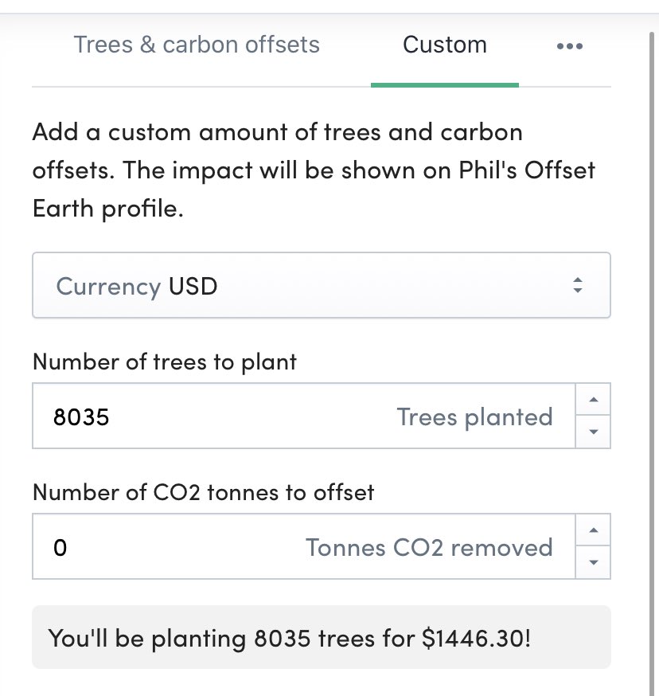
Task: Increase number of trees with up arrow
Action: (593, 400)
